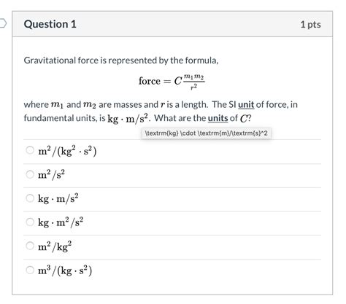Click the \textrm{kg} LaTeX tooltip
346x304 pixels.
coord(206,133)
